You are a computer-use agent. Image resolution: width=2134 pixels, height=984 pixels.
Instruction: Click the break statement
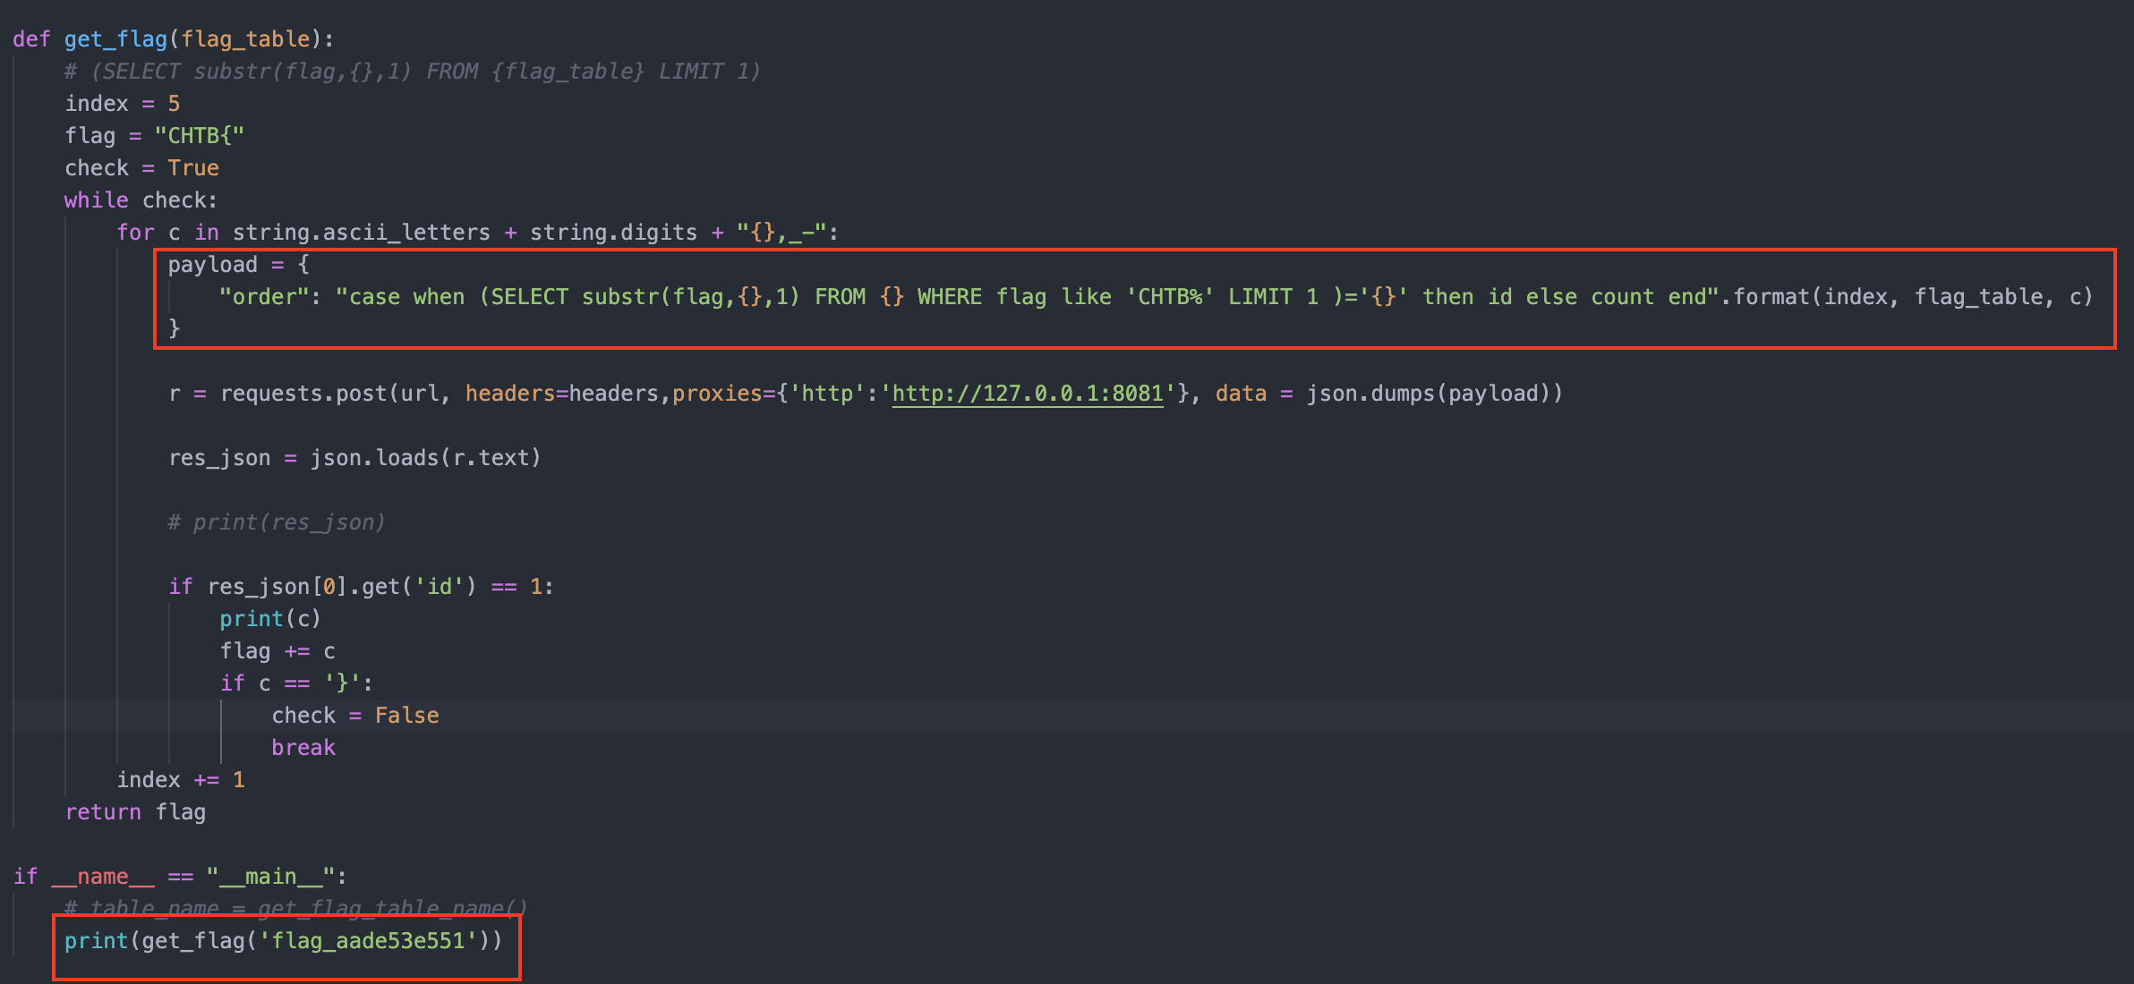tap(303, 748)
